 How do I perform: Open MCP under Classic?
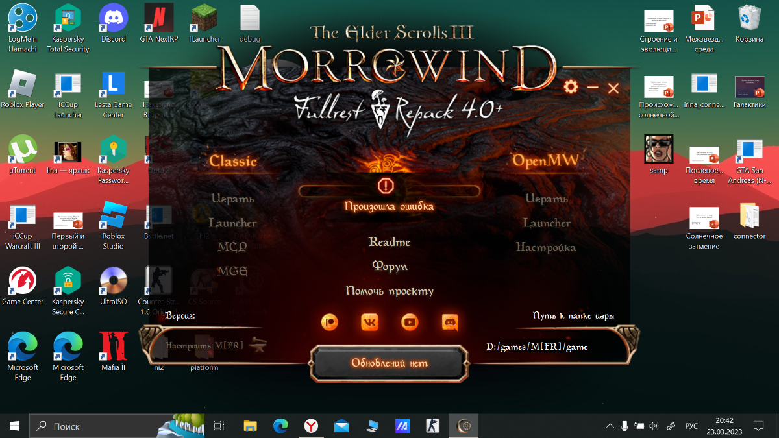232,247
